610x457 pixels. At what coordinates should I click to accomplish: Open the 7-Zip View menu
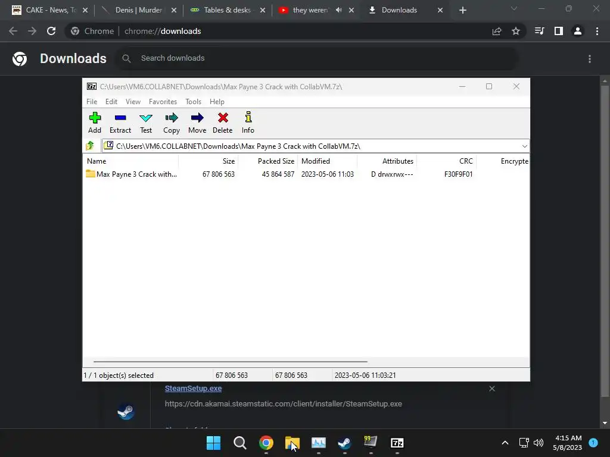point(133,101)
